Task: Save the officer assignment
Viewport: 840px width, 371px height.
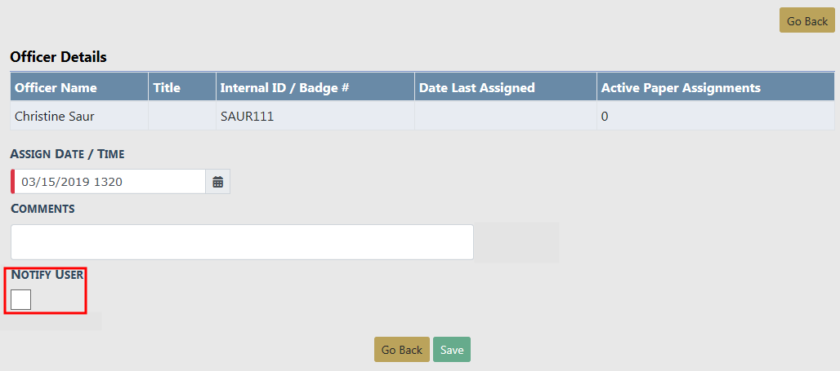Action: 452,350
